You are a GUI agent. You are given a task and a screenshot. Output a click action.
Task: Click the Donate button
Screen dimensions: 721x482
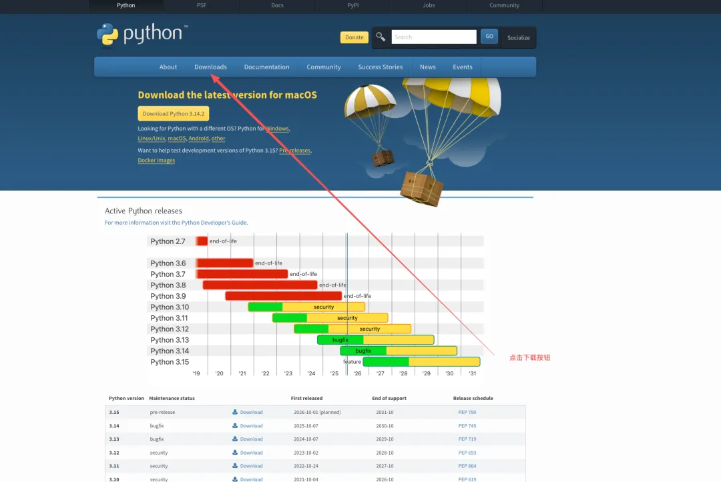354,37
